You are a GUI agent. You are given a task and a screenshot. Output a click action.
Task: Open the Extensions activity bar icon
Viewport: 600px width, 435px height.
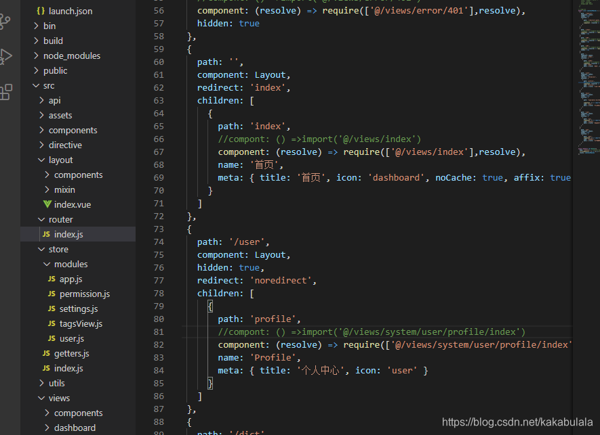5,92
